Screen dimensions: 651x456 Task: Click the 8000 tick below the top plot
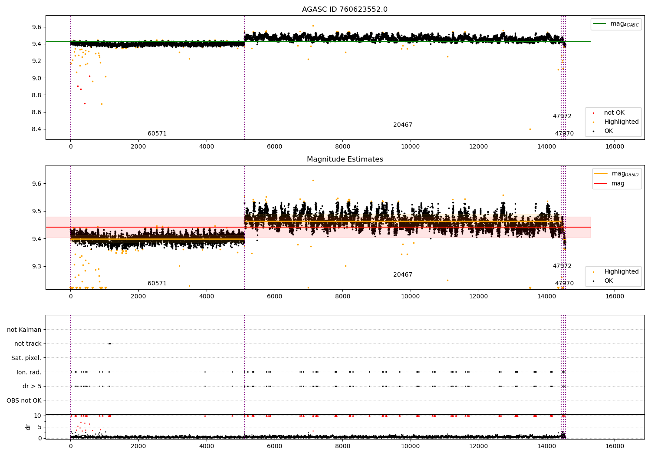(x=342, y=146)
